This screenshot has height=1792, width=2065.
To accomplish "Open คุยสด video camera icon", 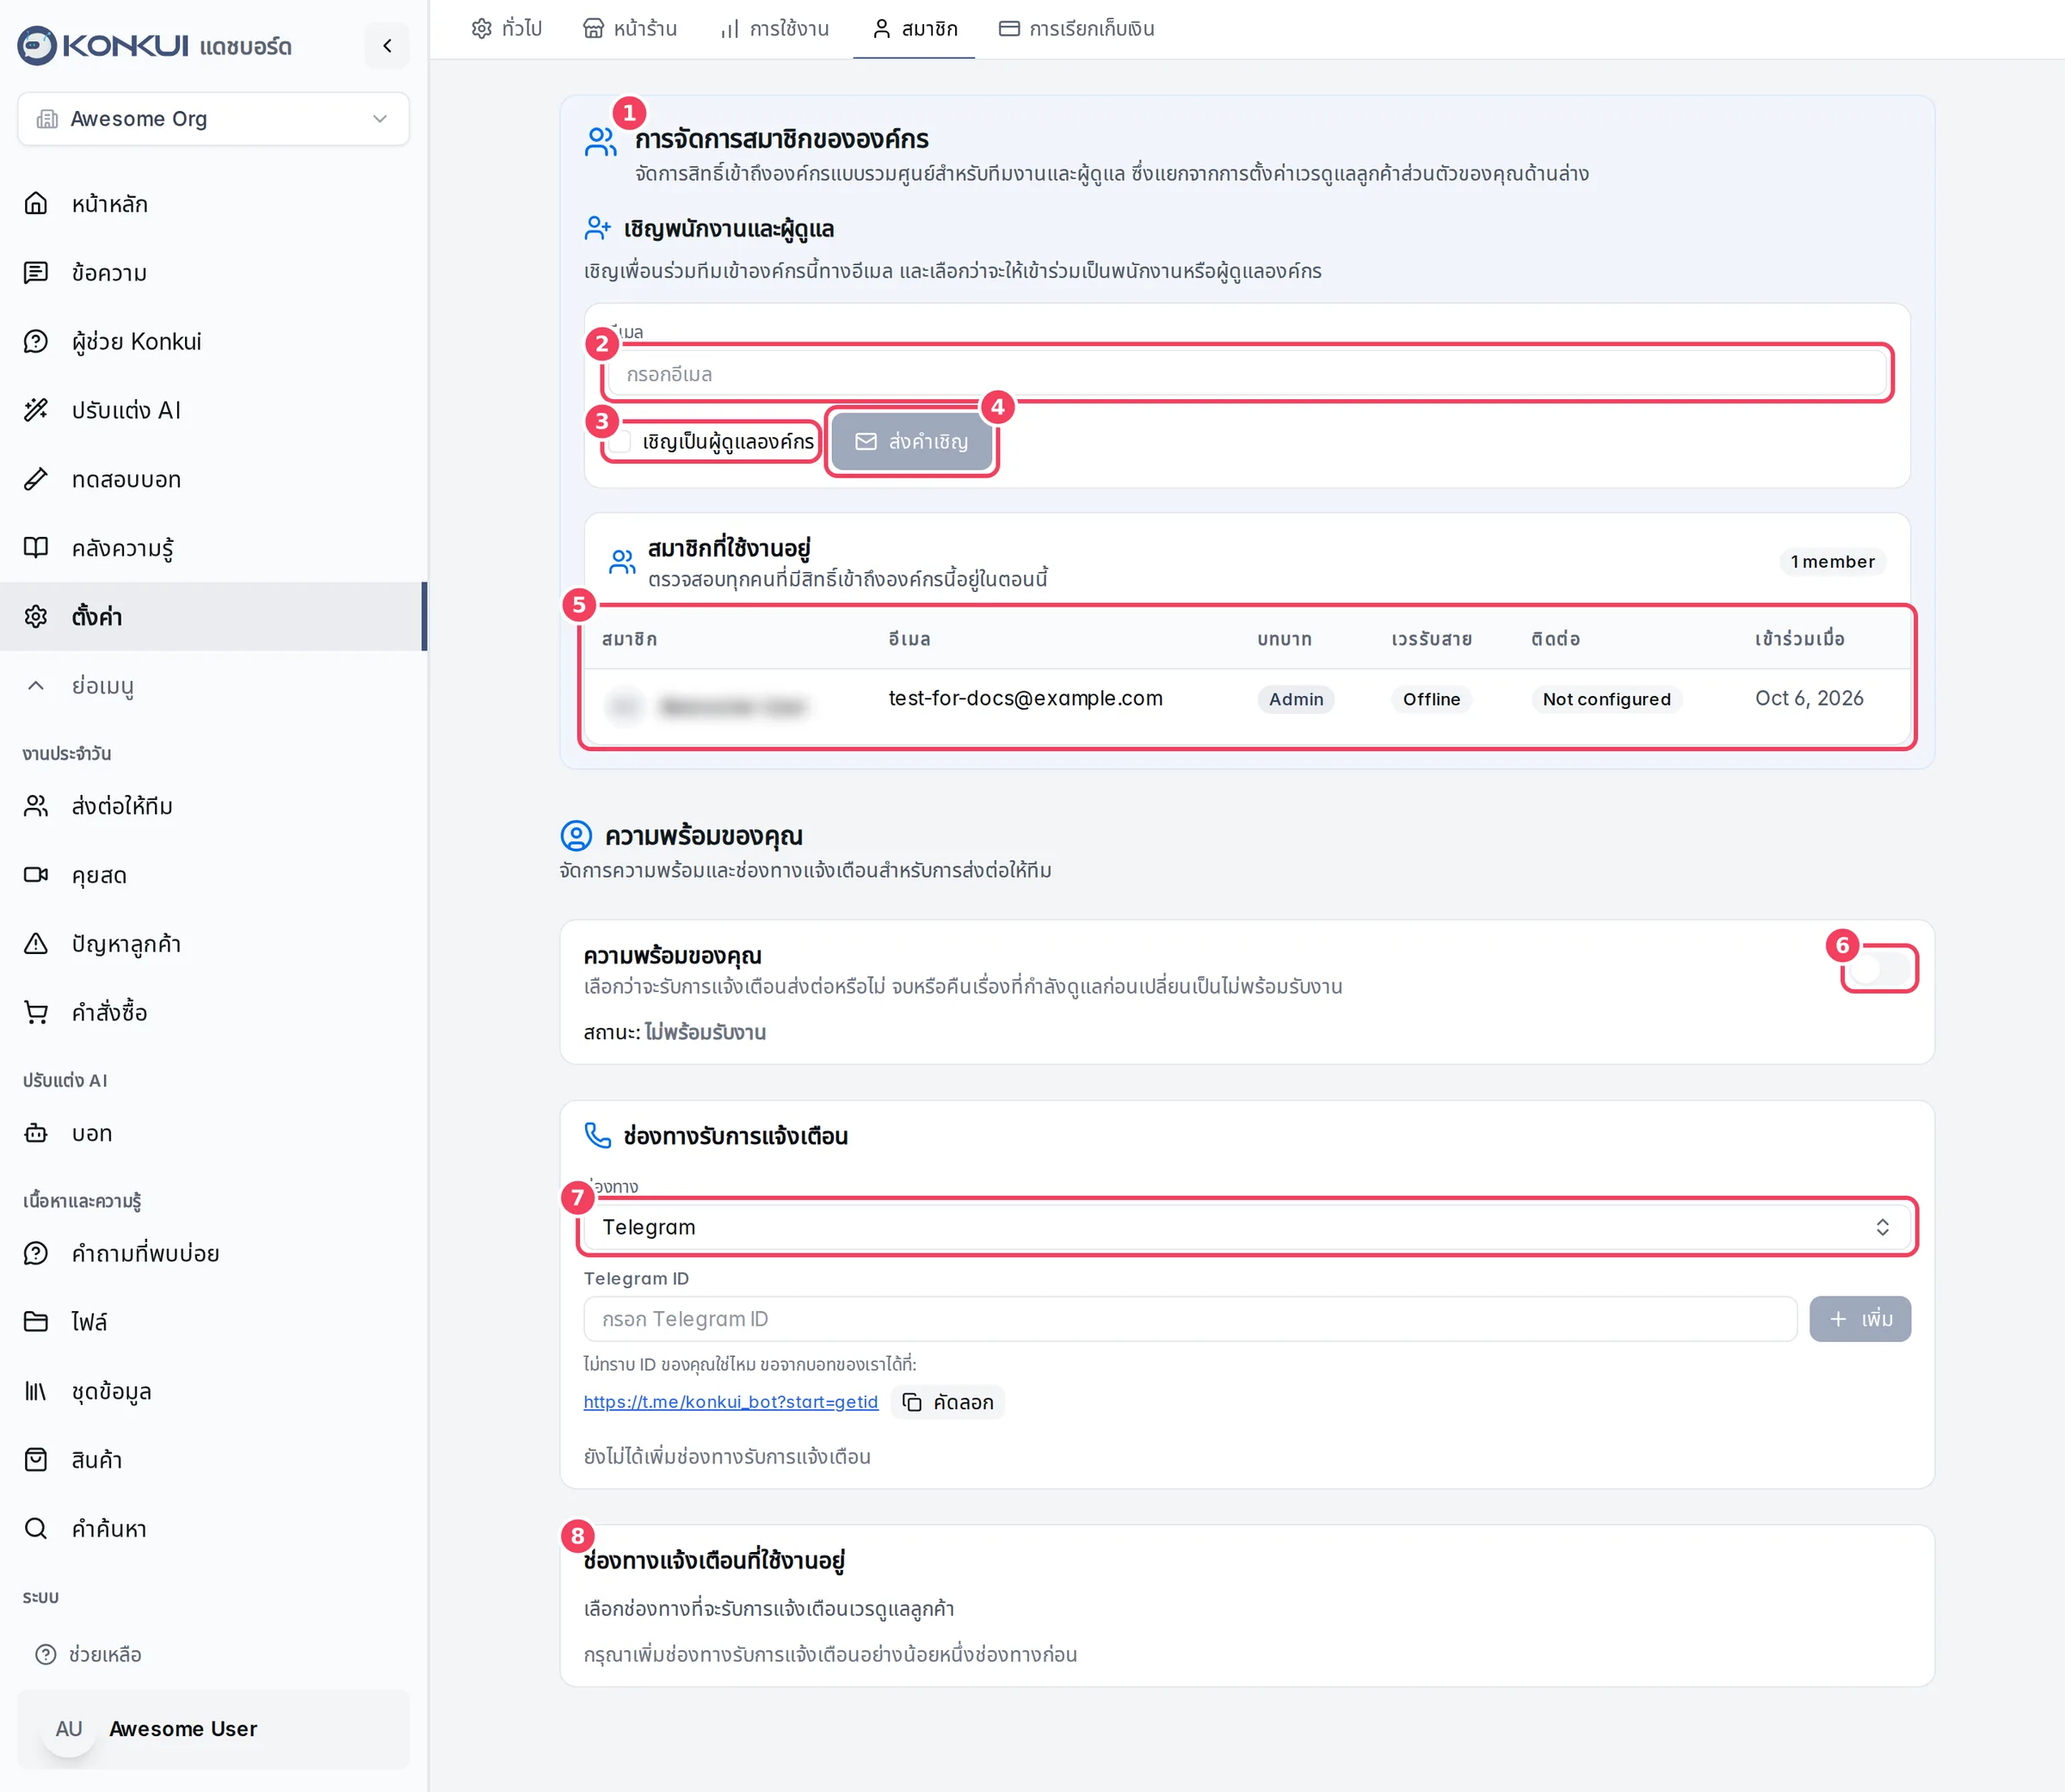I will (36, 875).
